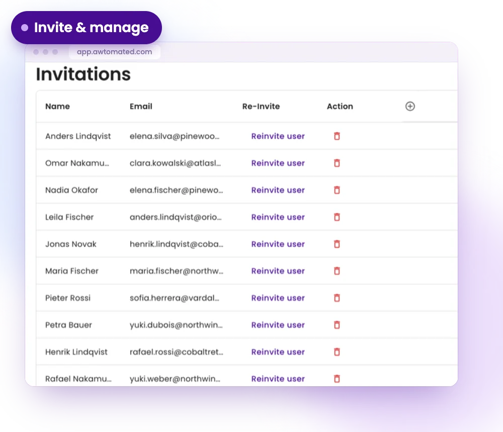503x432 pixels.
Task: Click Reinvite user for Omar Nakamu...
Action: [278, 163]
